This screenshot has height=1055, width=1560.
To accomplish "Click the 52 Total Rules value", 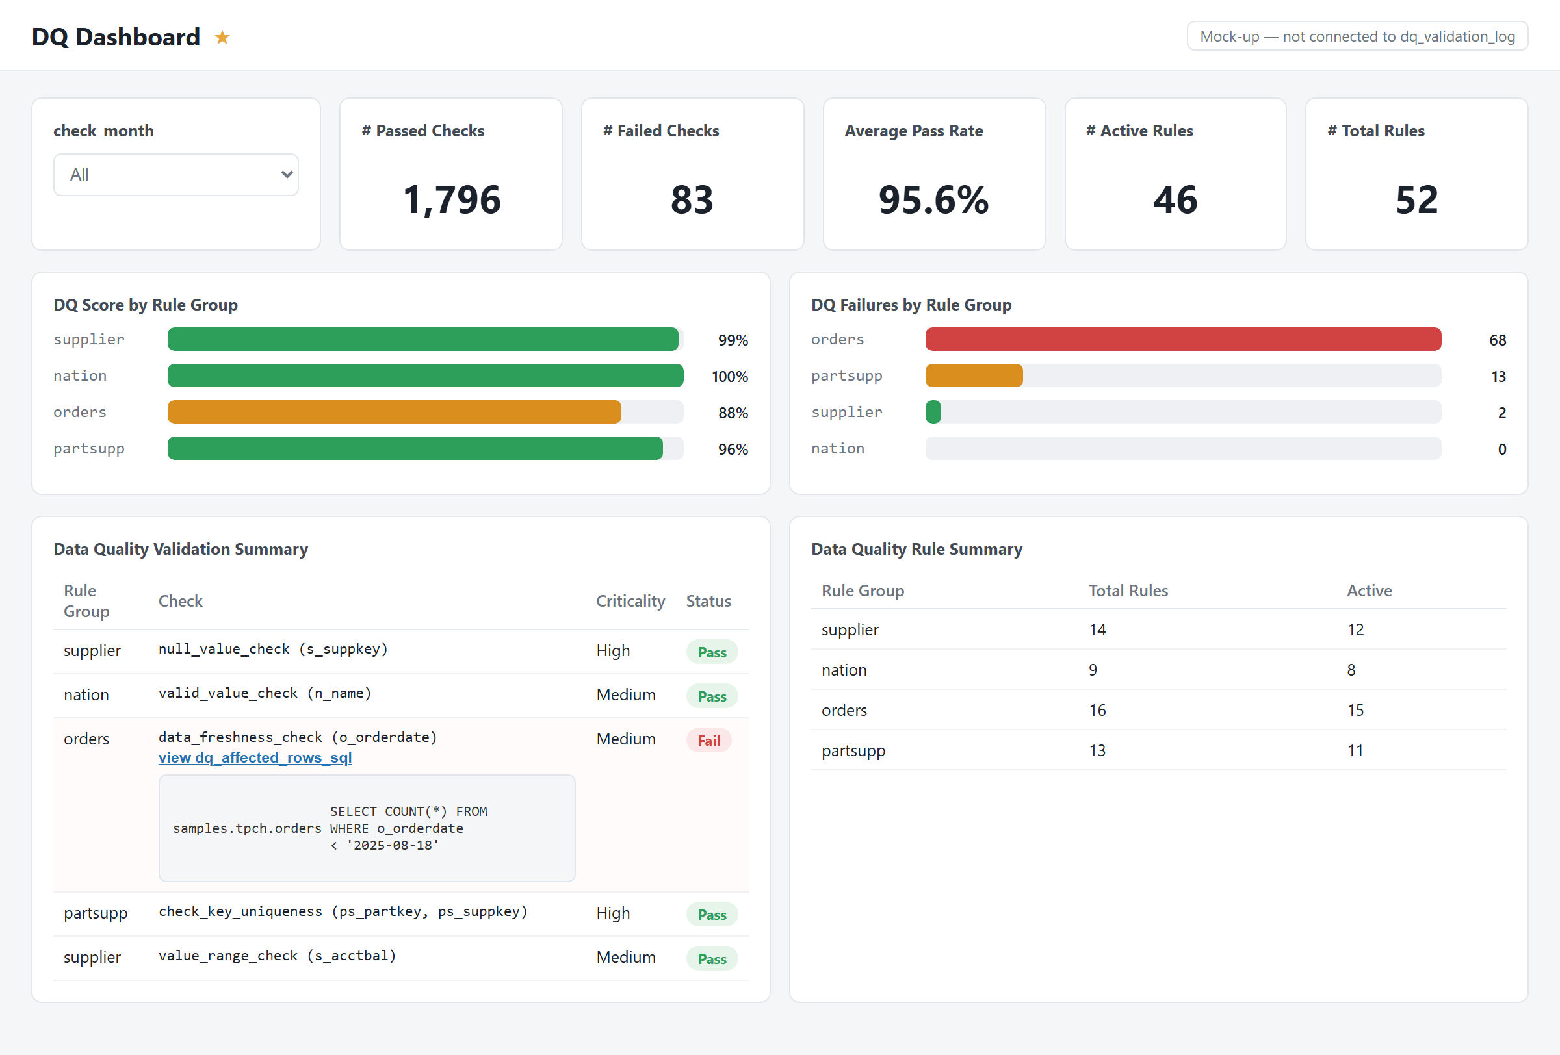I will (1417, 200).
